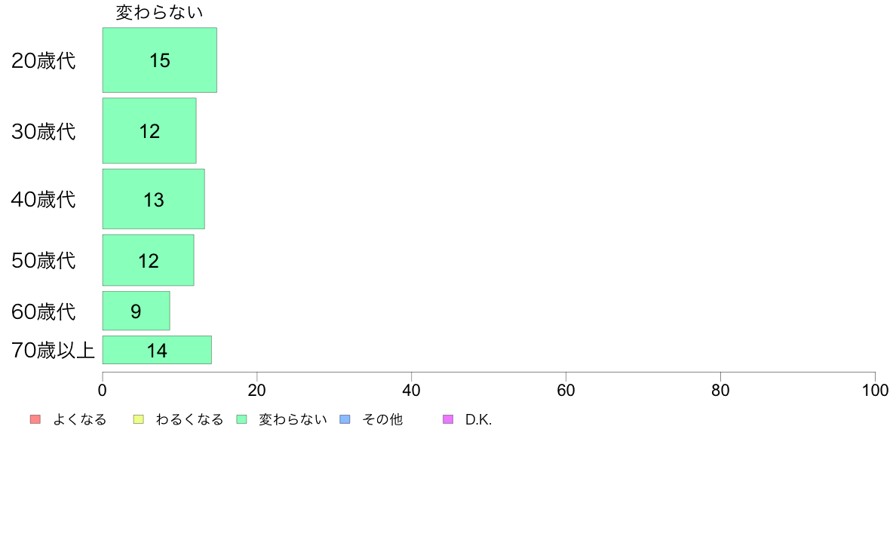The height and width of the screenshot is (555, 896).
Task: Click the 70歳以上 row label
Action: (53, 351)
